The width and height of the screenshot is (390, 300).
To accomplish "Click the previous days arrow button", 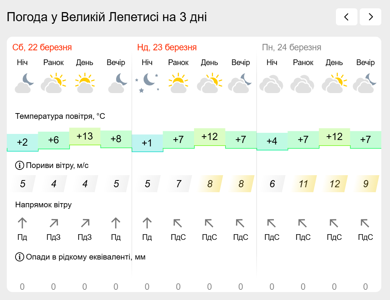I will point(346,17).
